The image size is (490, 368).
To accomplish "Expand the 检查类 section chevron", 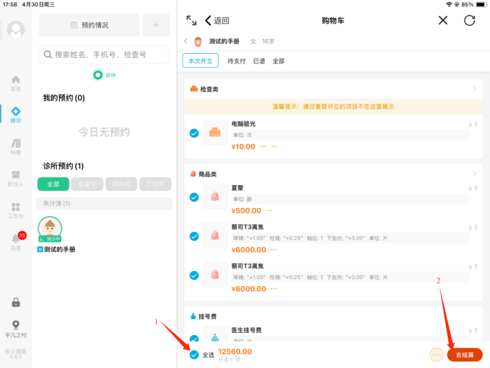I will tap(474, 89).
